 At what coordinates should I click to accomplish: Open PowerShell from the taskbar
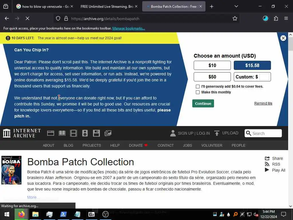click(63, 214)
